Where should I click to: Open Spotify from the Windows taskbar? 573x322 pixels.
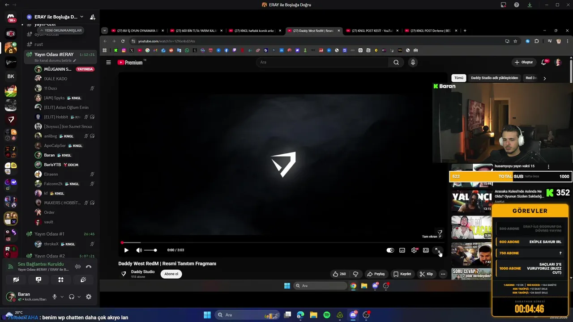click(327, 315)
